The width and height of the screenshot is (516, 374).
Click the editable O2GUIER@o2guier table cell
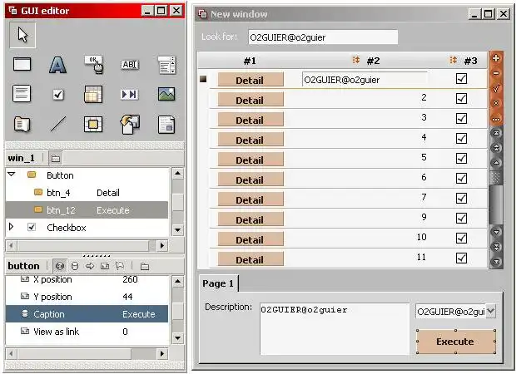(365, 80)
